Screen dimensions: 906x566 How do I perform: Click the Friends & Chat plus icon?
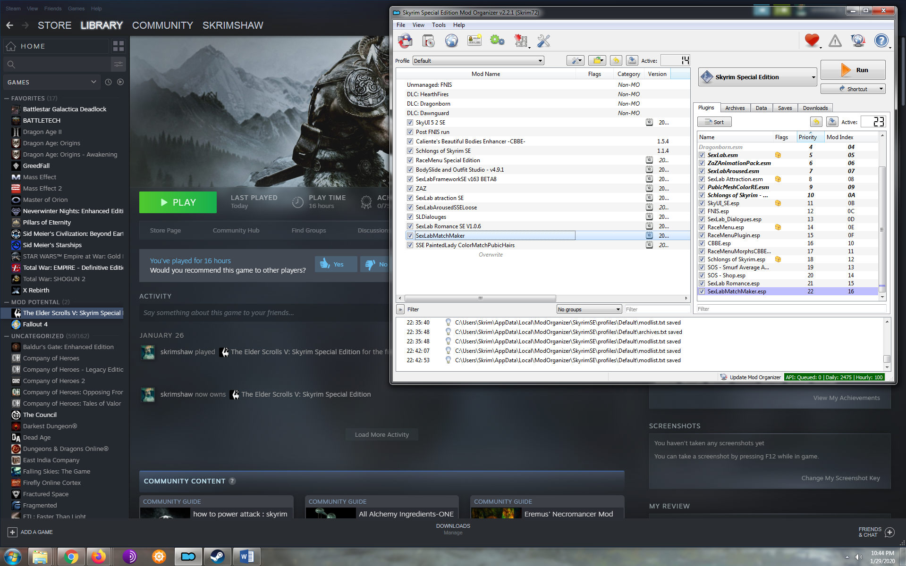point(889,532)
